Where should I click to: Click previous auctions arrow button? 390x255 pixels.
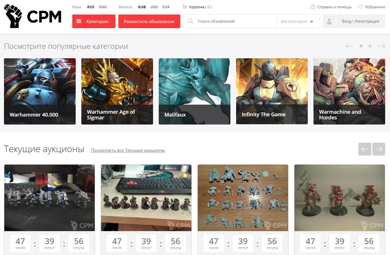(364, 149)
